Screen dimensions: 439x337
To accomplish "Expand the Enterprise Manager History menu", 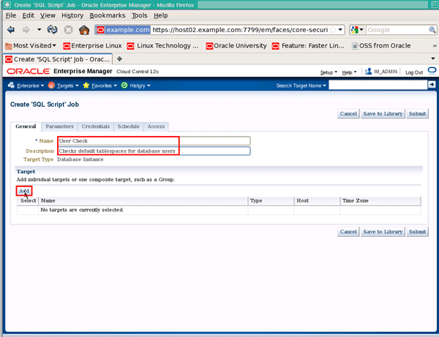I will 136,86.
